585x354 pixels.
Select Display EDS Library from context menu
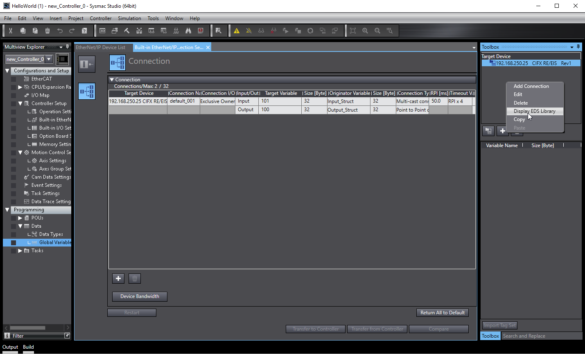tap(534, 111)
